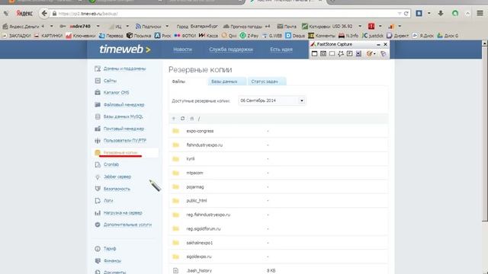Open dropdown beside the VK toolbar icon
488x274 pixels.
(x=429, y=14)
